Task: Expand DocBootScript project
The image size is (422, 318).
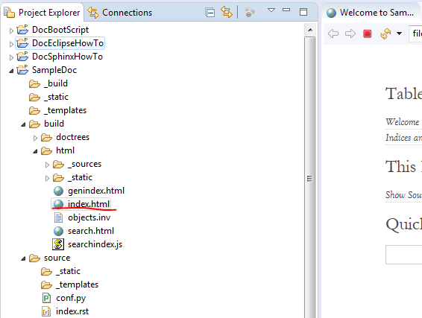Action: pyautogui.click(x=11, y=31)
